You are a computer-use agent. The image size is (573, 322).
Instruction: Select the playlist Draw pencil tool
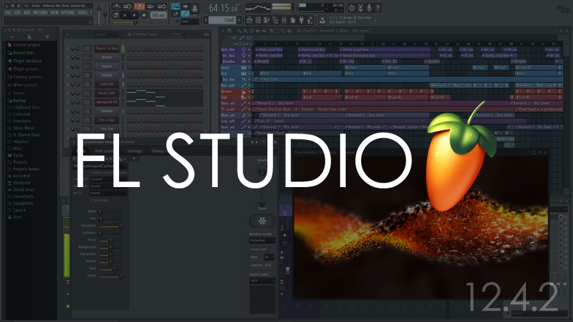(239, 31)
